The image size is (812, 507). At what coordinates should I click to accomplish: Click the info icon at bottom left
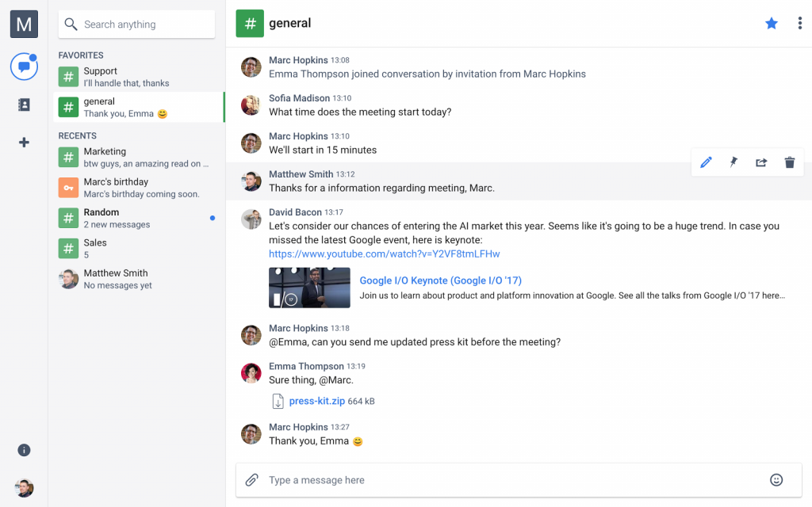point(24,450)
